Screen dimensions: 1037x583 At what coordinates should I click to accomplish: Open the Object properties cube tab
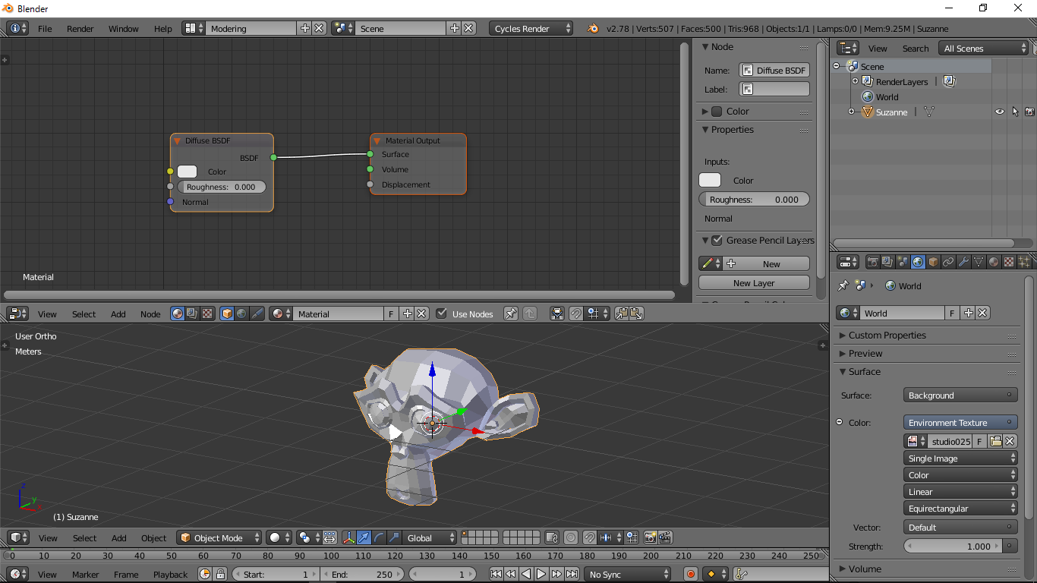coord(933,262)
